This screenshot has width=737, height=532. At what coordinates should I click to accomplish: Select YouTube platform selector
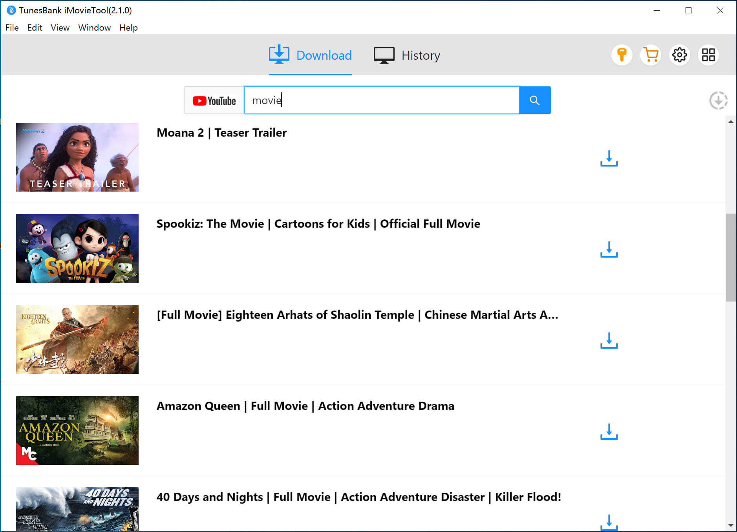coord(214,101)
